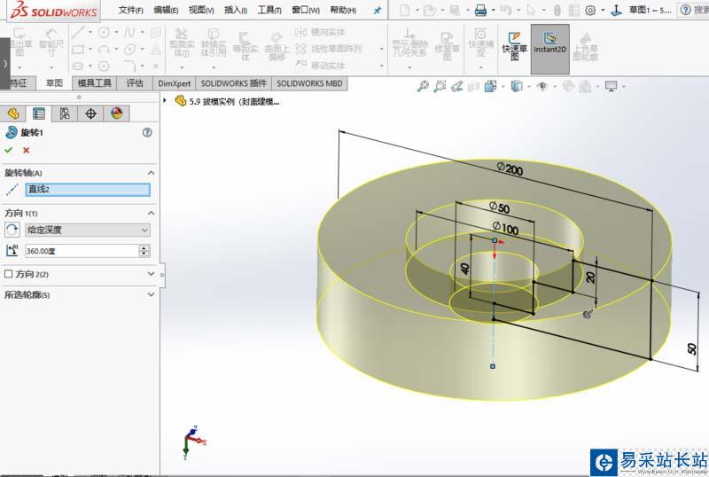Open the dropdown arrow next to options gear
This screenshot has height=477, width=709.
(x=603, y=10)
